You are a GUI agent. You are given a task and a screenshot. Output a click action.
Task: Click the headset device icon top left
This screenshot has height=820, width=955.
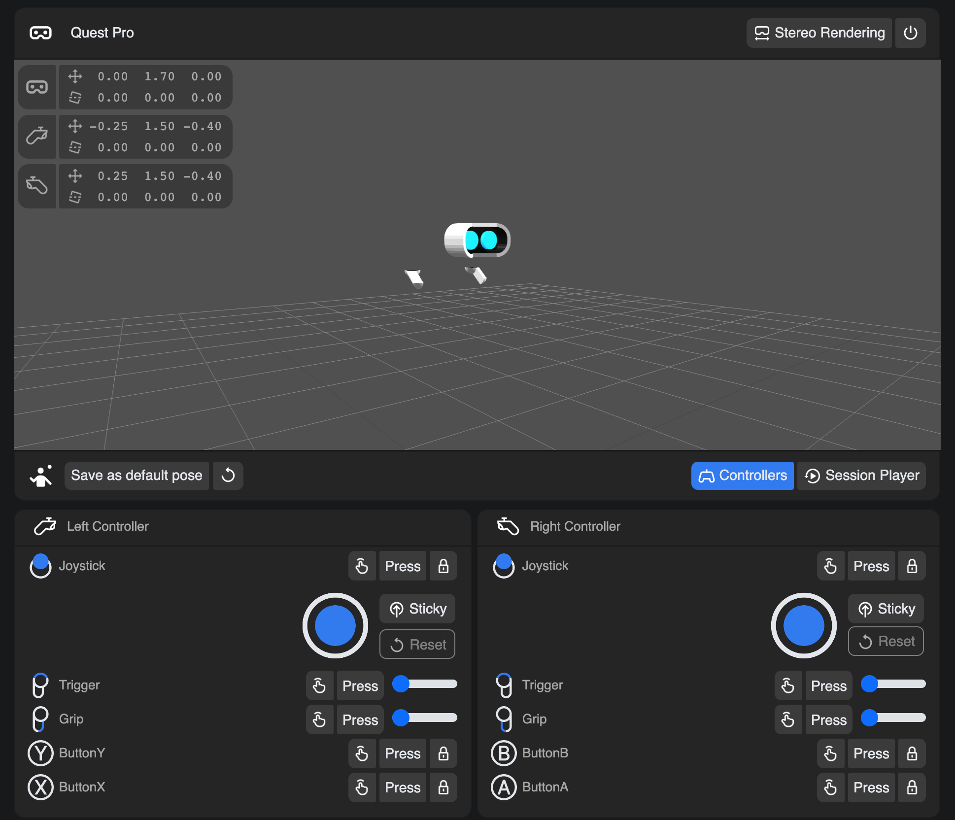pyautogui.click(x=40, y=33)
